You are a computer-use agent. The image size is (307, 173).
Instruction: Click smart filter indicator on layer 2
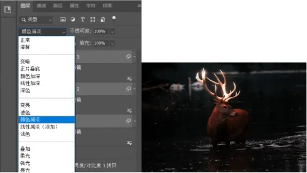pyautogui.click(x=128, y=89)
